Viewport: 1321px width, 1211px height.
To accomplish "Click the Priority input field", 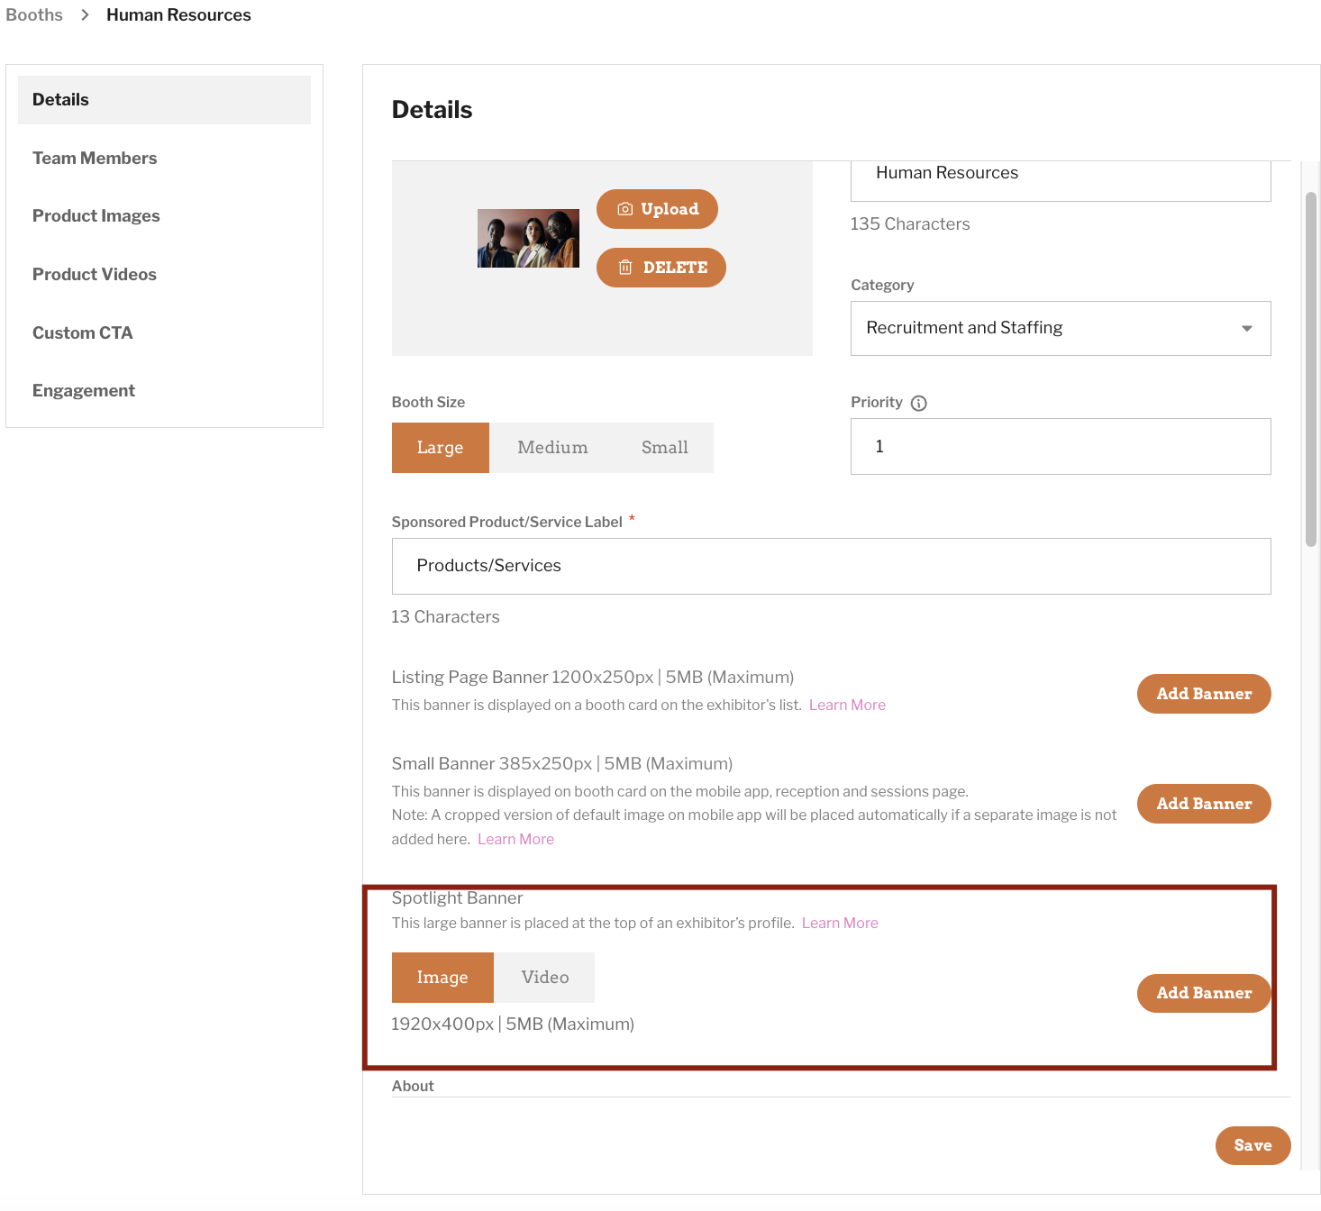I will pos(1061,447).
